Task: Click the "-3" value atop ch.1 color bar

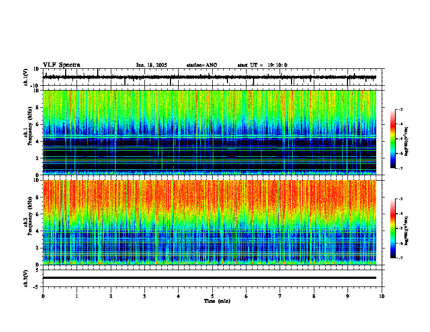Action: [400, 109]
